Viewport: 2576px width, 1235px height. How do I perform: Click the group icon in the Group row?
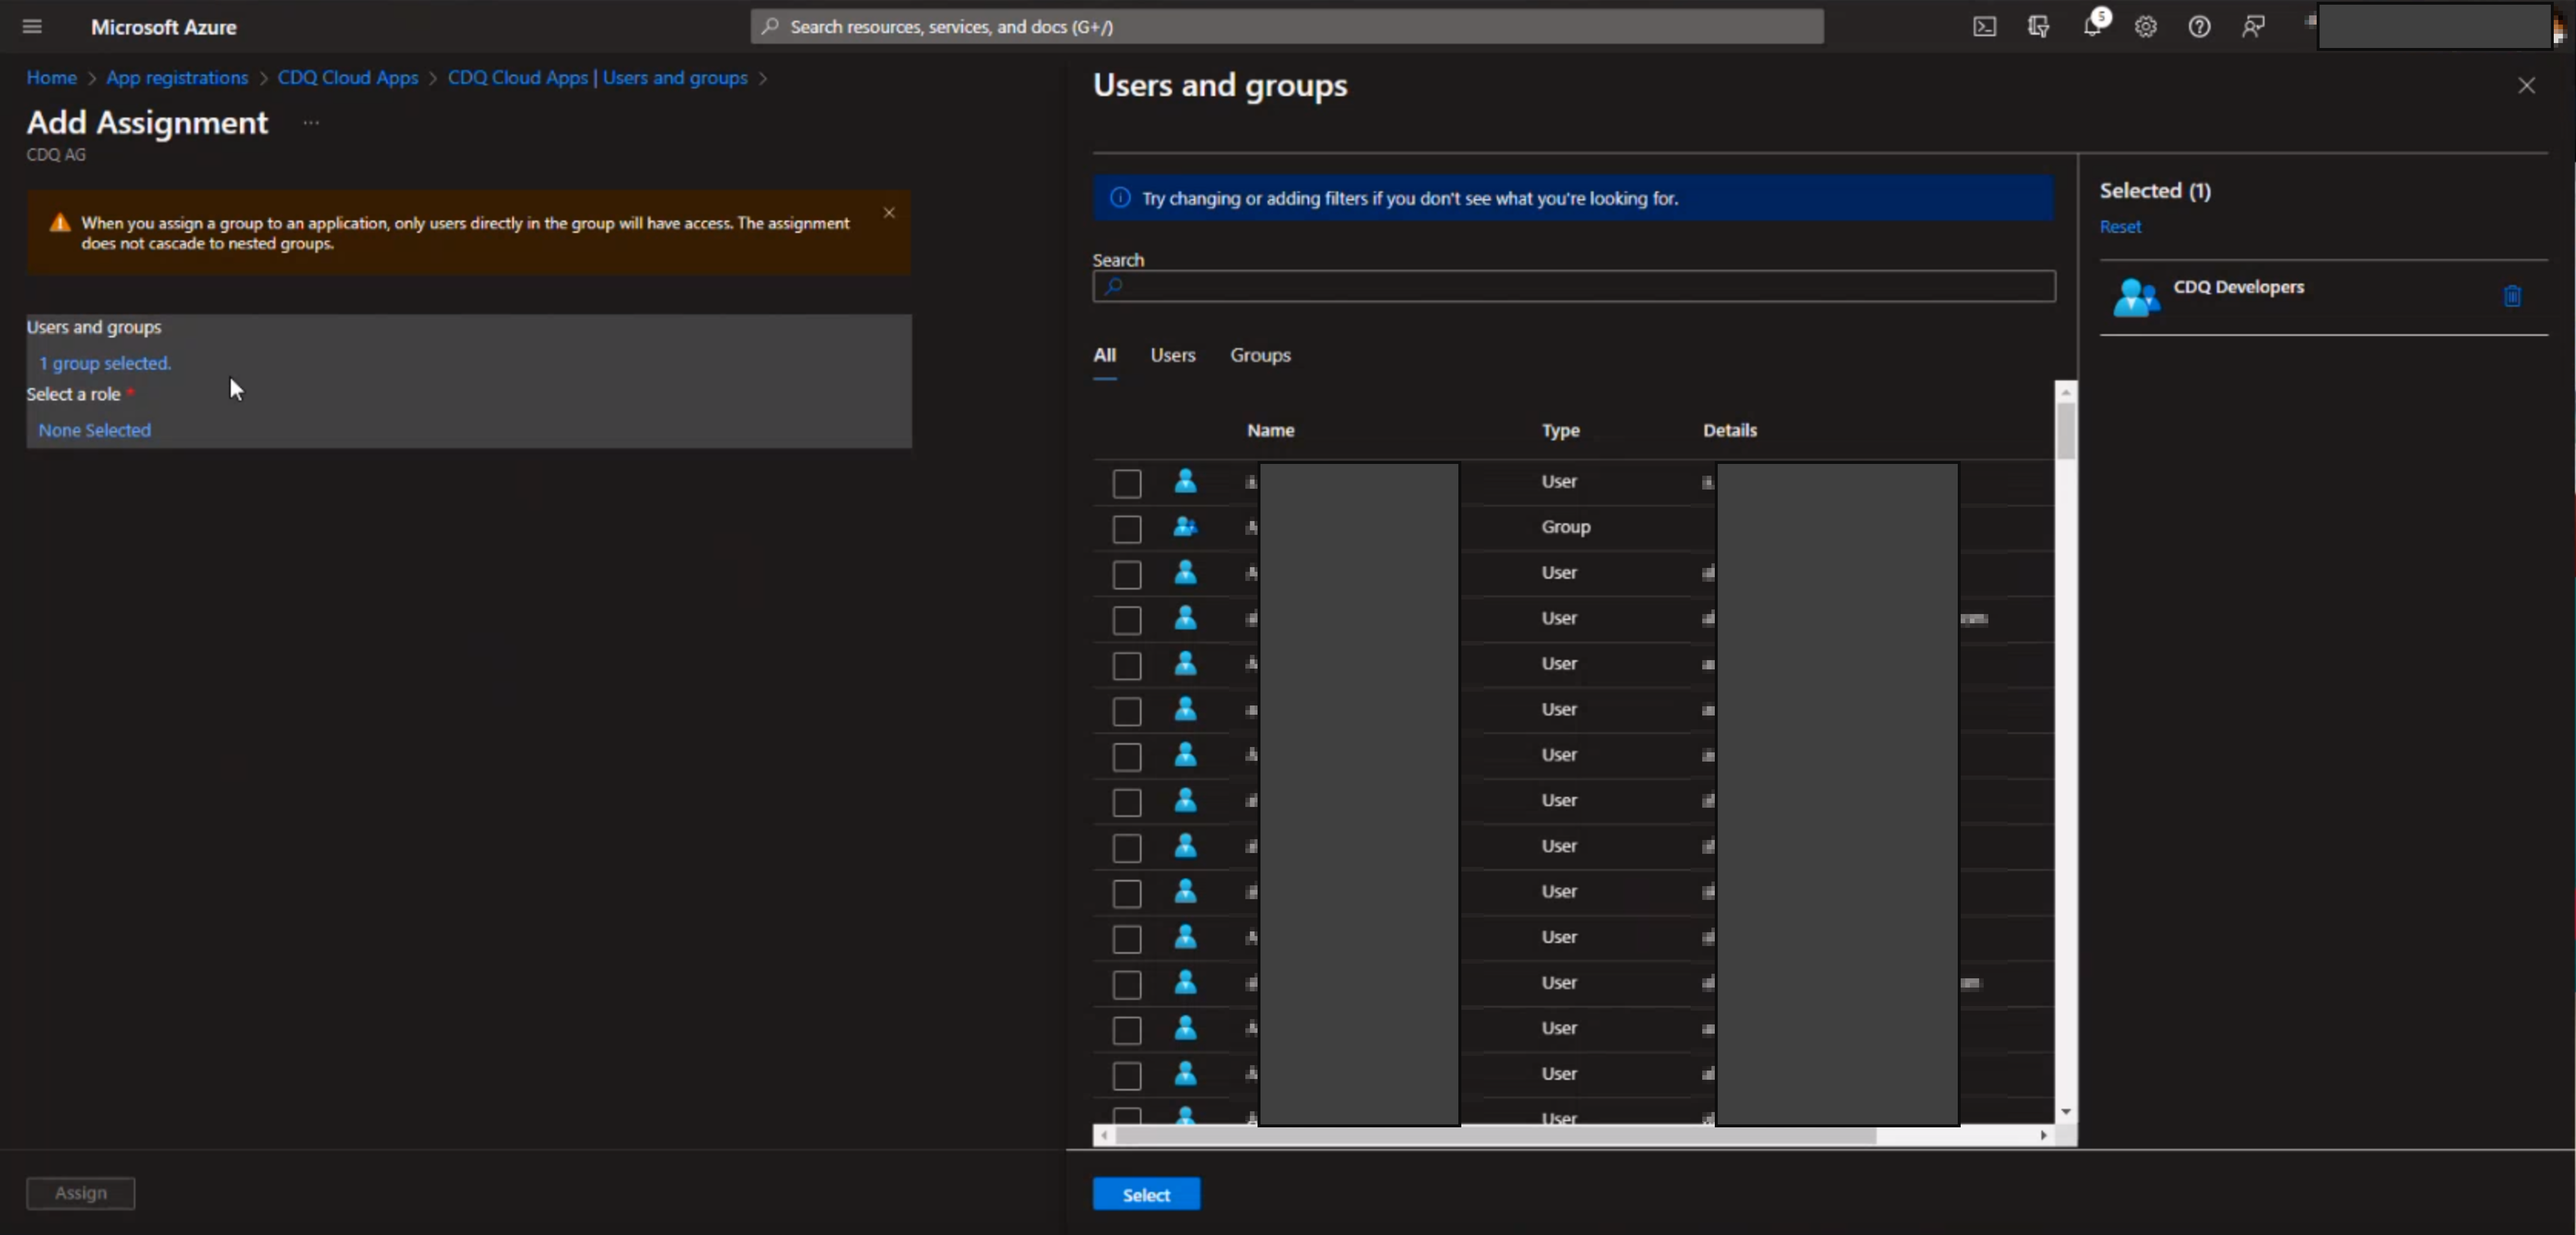(1185, 527)
